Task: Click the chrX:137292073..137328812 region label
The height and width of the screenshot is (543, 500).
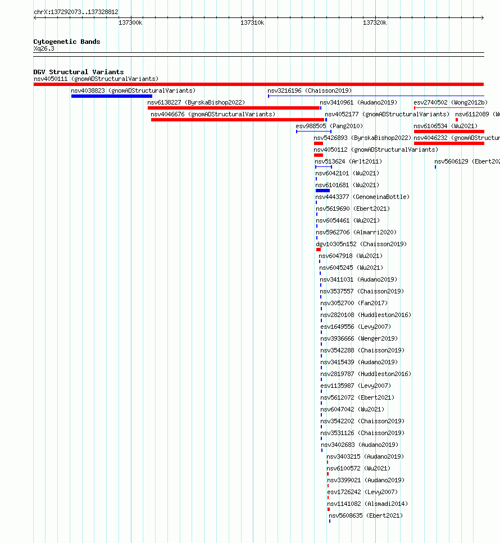Action: tap(76, 12)
